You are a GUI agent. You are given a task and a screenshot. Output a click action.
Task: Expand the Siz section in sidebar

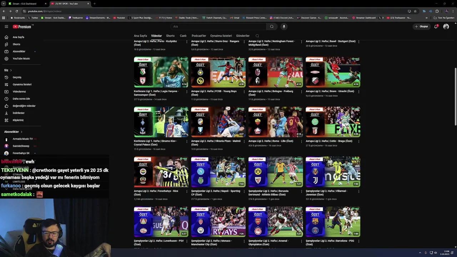(8, 70)
